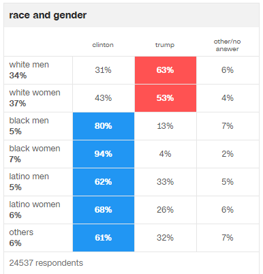Select the trump column header

click(x=165, y=45)
